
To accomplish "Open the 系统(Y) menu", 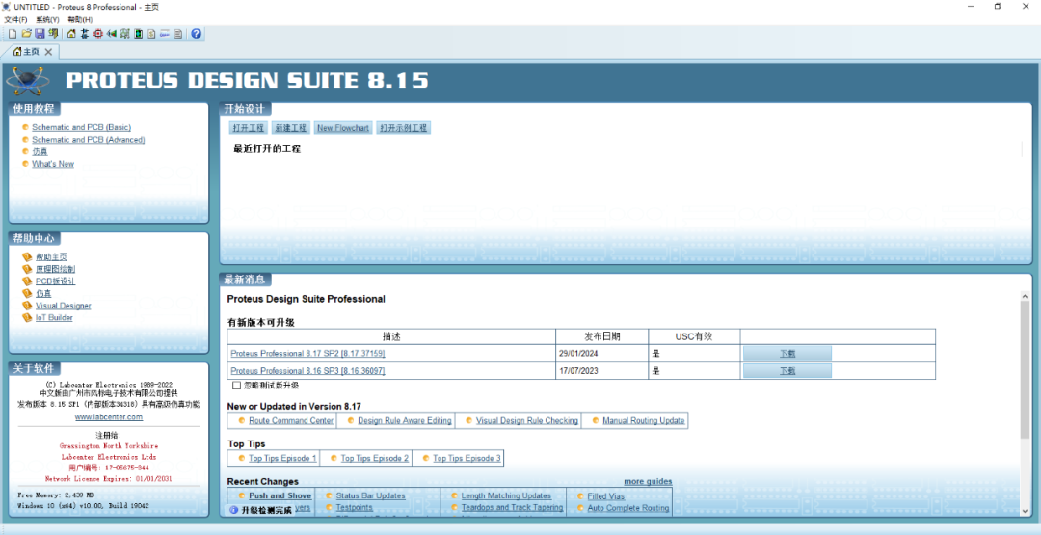I will [x=47, y=20].
